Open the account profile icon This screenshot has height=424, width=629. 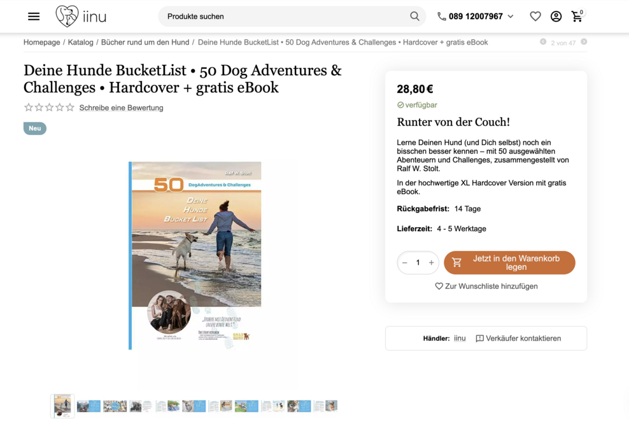[x=556, y=16]
